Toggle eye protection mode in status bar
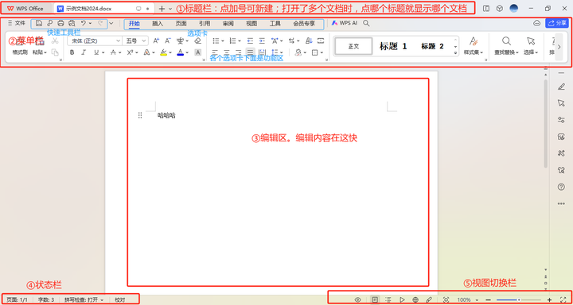Viewport: 573px width, 305px height. (358, 299)
